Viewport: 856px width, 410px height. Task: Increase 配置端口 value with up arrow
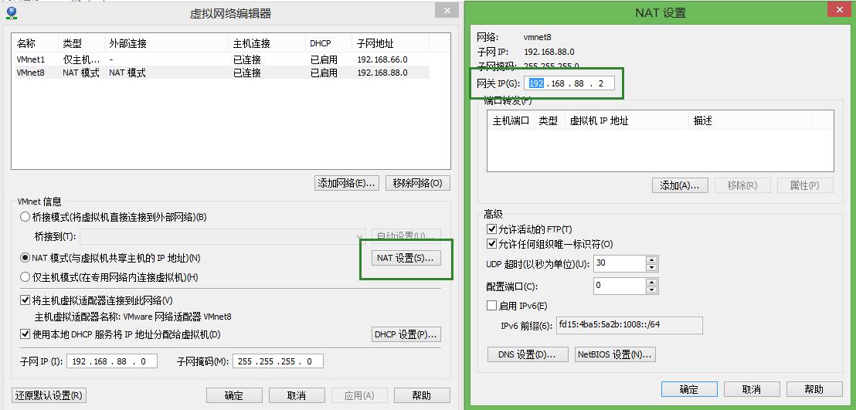(x=651, y=282)
